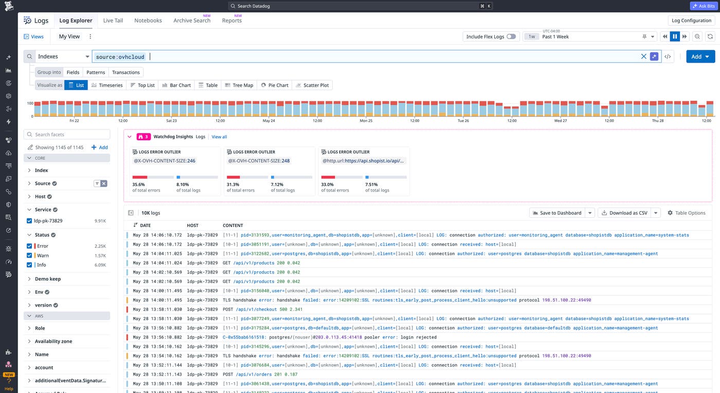Refresh the log results
This screenshot has height=393, width=720.
tap(710, 36)
